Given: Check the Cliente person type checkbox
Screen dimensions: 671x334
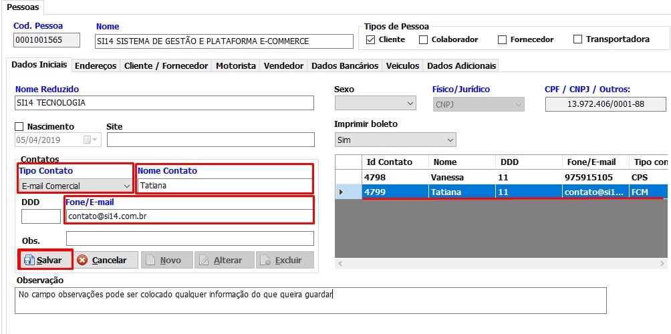Looking at the screenshot, I should pos(371,40).
